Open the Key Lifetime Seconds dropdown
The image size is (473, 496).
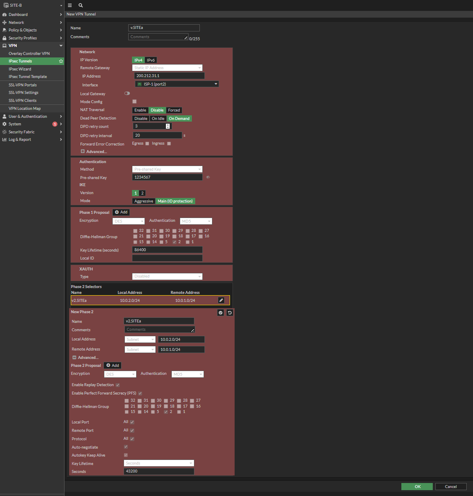[x=159, y=463]
